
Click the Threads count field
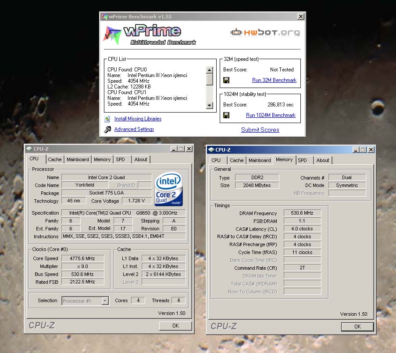[178, 300]
